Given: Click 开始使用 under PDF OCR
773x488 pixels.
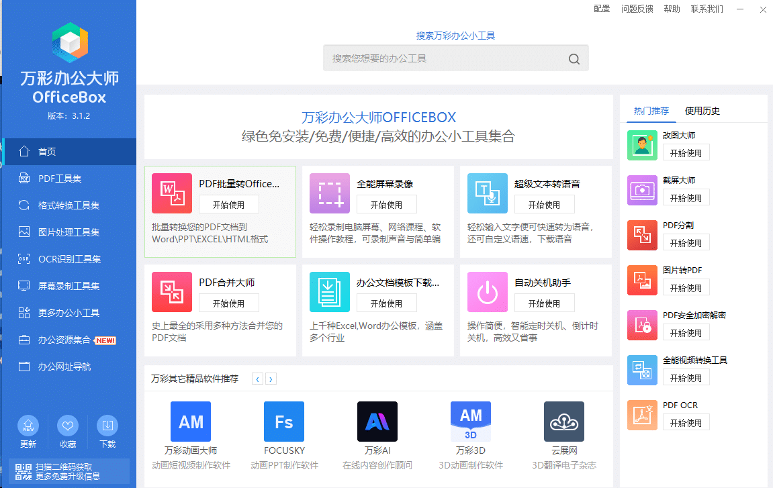Looking at the screenshot, I should tap(686, 423).
